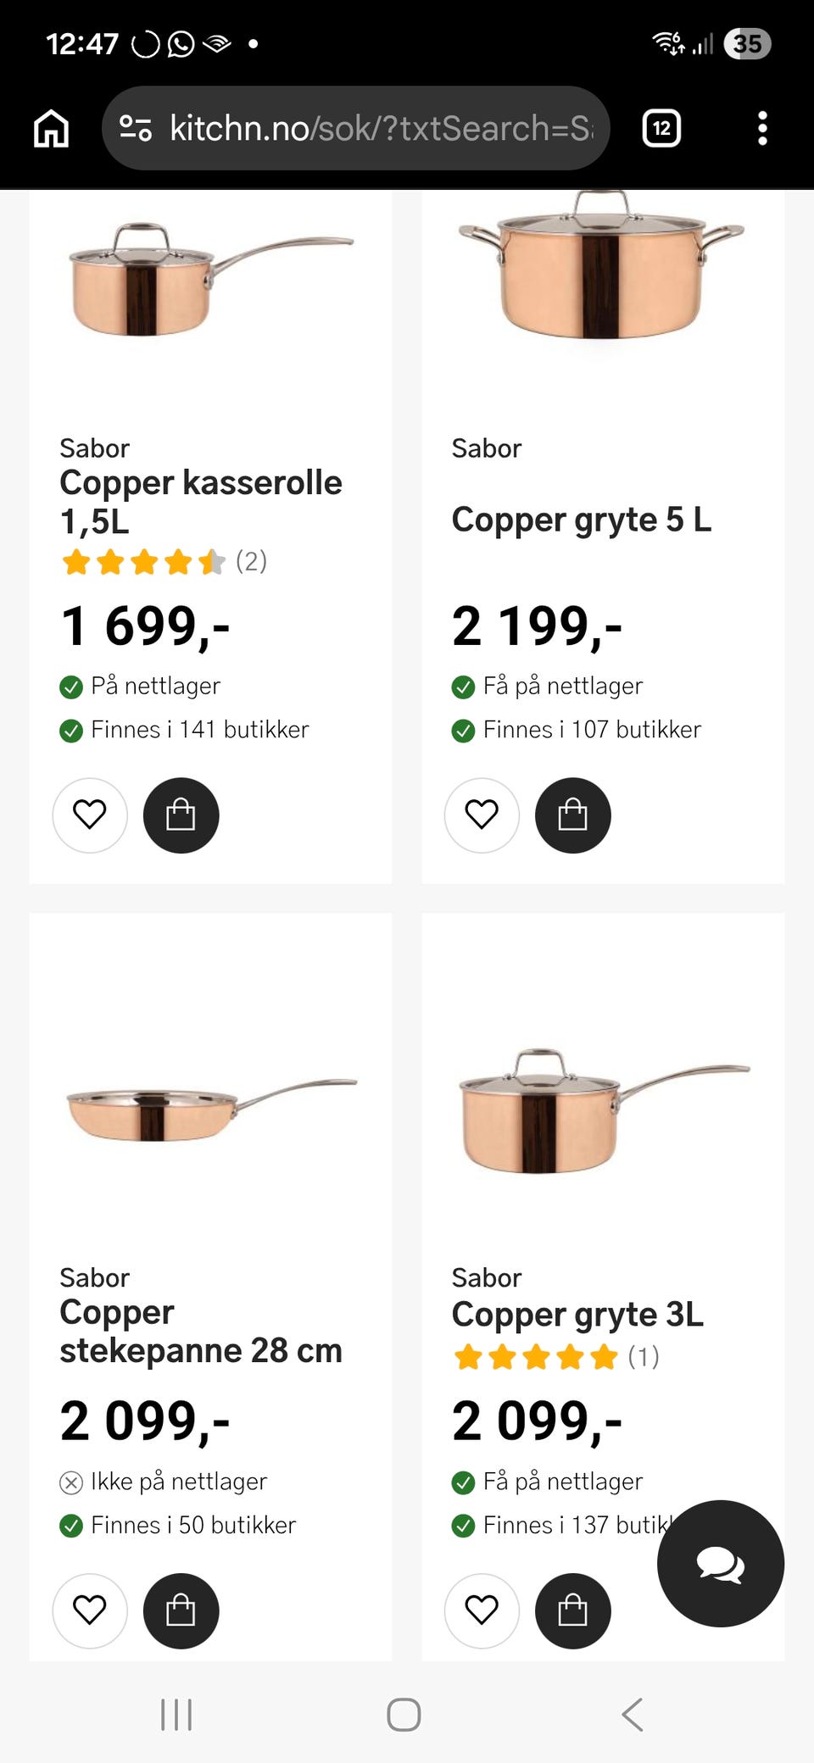
Task: Add Copper gryte 5 L to cart
Action: click(572, 815)
